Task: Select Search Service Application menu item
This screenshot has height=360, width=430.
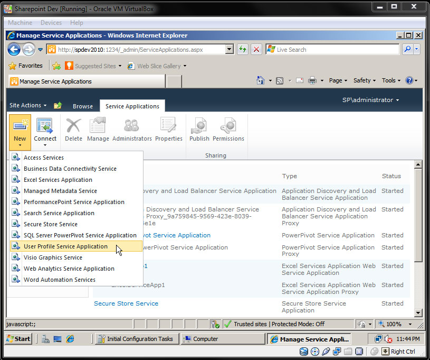Action: click(x=76, y=213)
